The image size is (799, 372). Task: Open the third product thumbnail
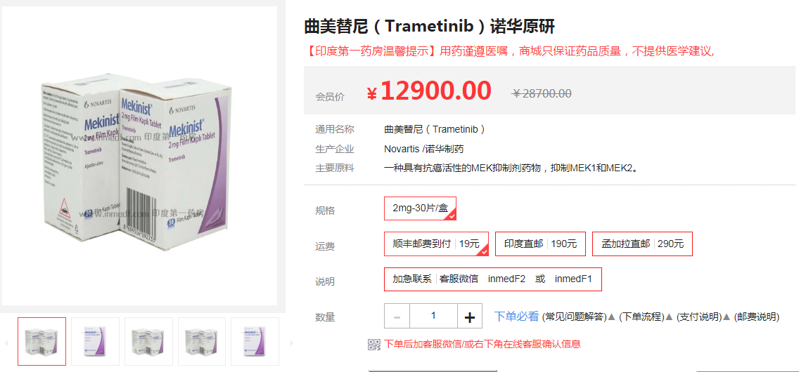tap(148, 342)
